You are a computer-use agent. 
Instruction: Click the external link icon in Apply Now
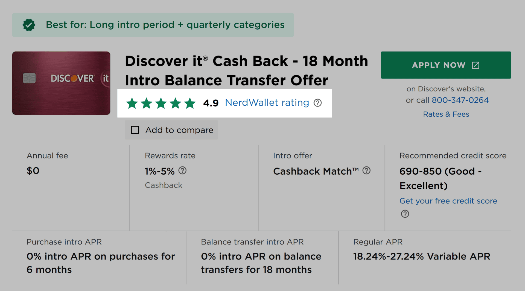[x=476, y=65]
